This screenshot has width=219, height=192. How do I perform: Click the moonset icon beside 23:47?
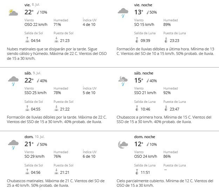pyautogui.click(x=166, y=108)
